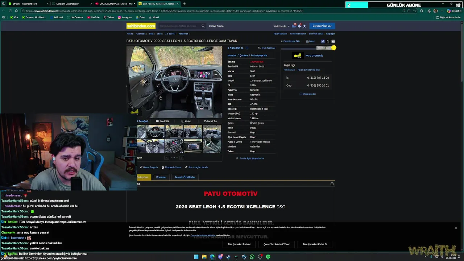Image resolution: width=464 pixels, height=261 pixels.
Task: Share listing on X icon
Action: click(x=328, y=41)
